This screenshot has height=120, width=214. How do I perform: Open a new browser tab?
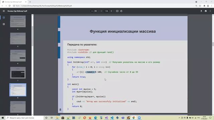point(30,2)
